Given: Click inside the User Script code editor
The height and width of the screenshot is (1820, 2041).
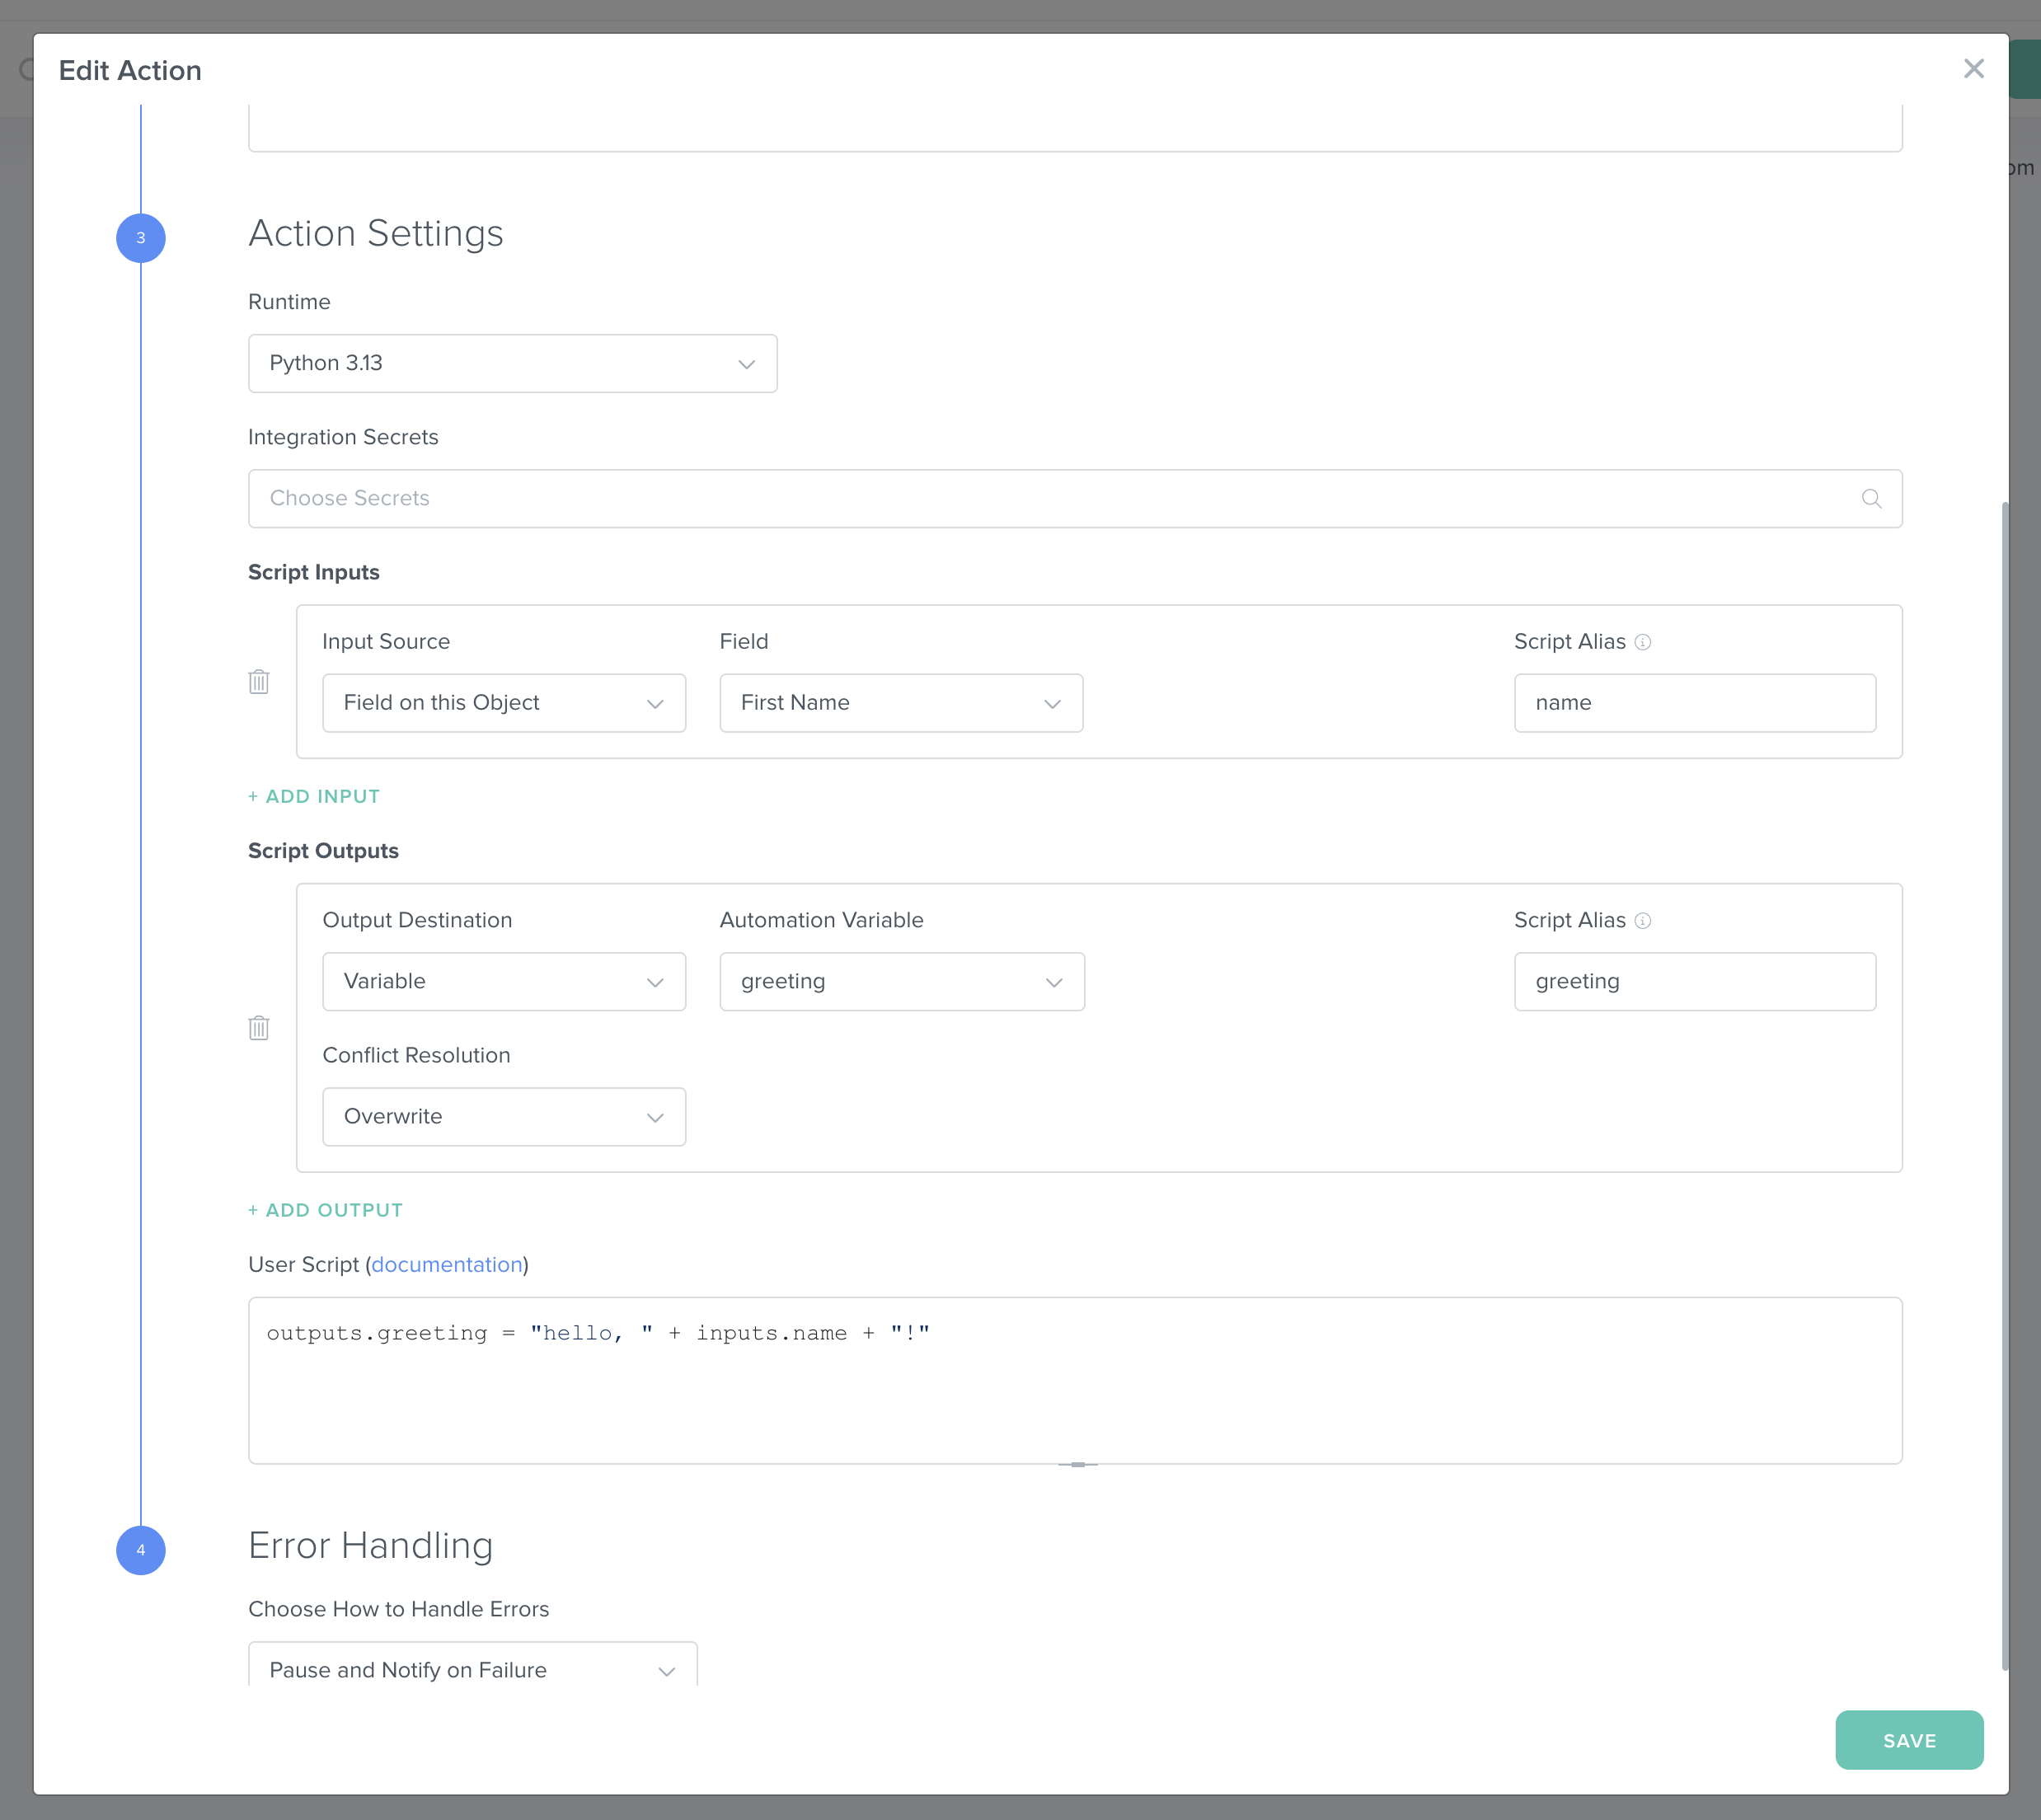Looking at the screenshot, I should (1075, 1381).
